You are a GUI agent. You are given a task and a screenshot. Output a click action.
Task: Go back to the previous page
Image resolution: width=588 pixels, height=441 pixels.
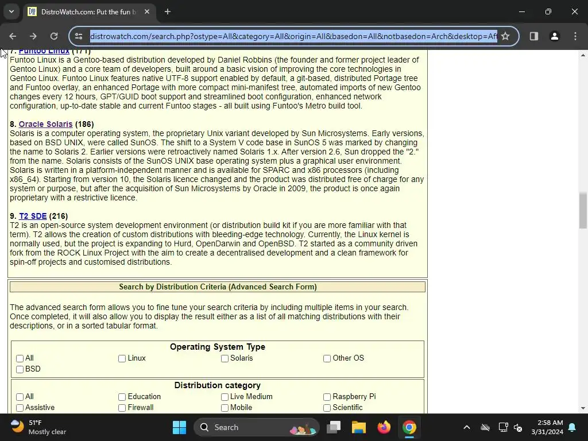pyautogui.click(x=13, y=36)
